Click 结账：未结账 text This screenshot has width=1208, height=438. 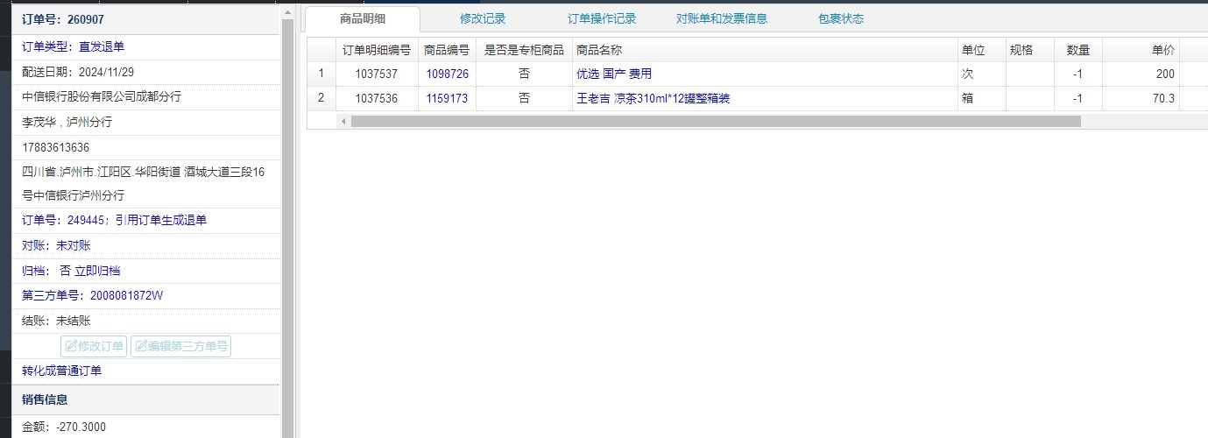(x=56, y=321)
